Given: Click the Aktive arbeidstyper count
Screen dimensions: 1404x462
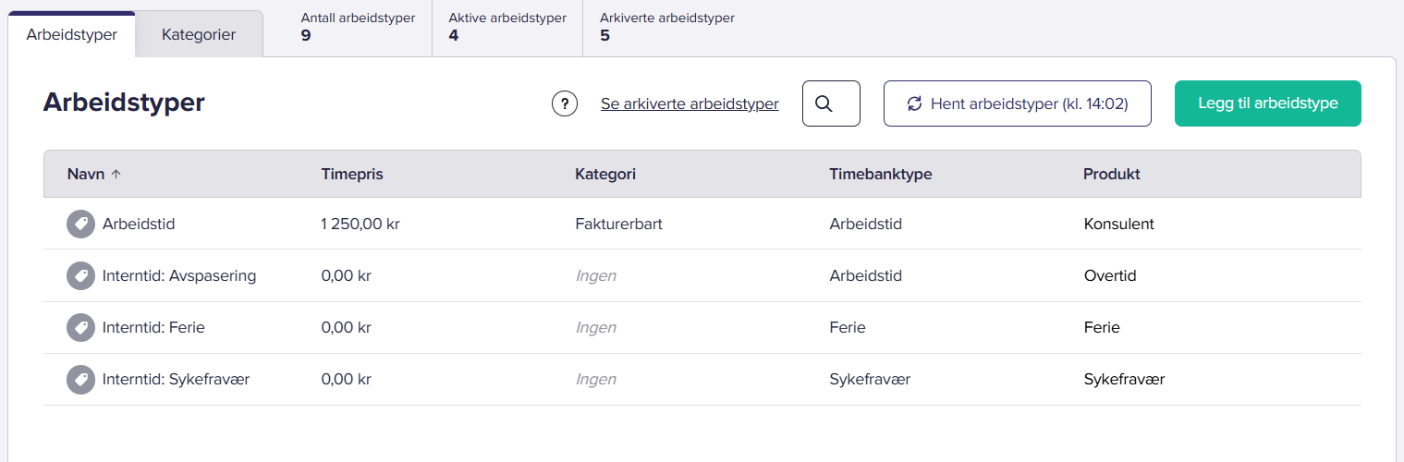Looking at the screenshot, I should (454, 36).
